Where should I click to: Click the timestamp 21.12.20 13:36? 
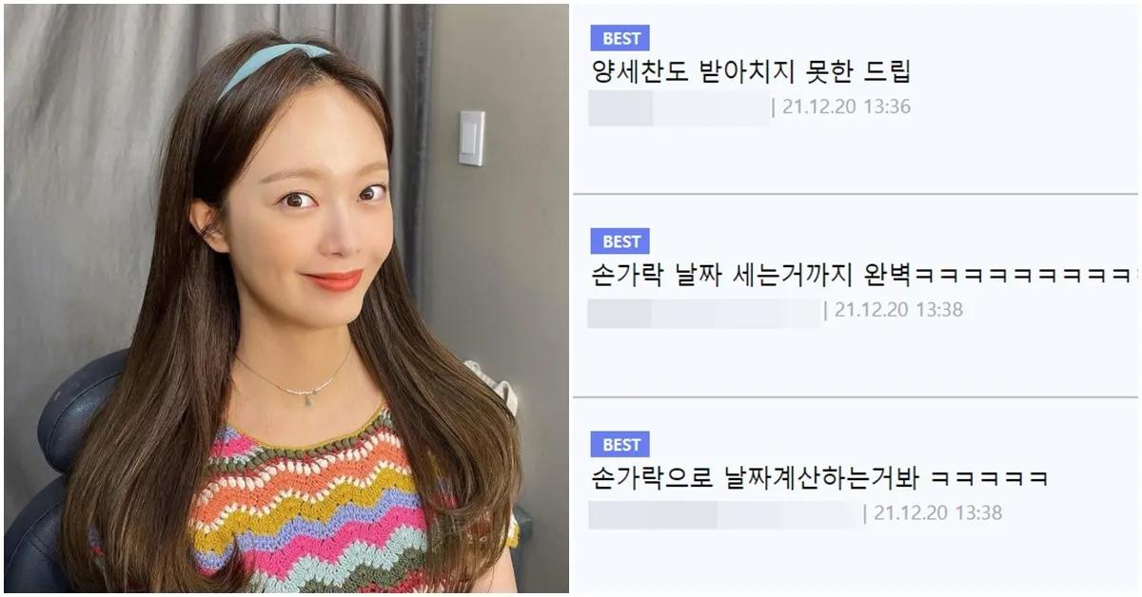pos(846,106)
